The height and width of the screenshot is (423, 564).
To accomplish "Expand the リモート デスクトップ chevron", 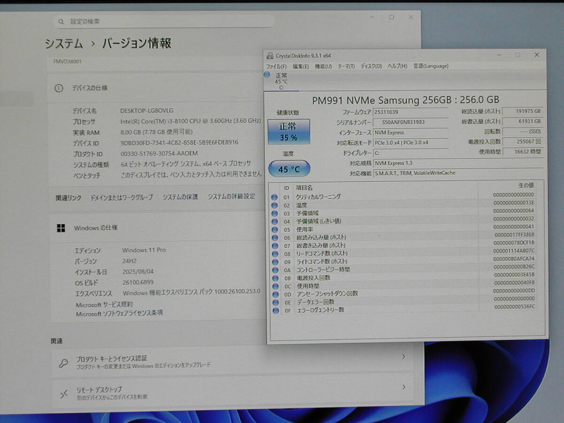I will (403, 387).
